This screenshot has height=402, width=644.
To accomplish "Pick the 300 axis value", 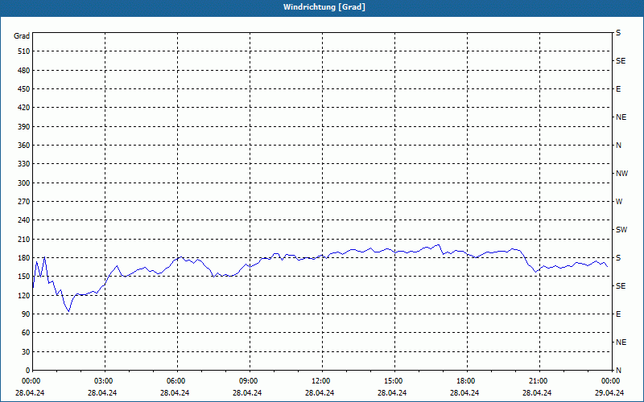I will click(24, 183).
